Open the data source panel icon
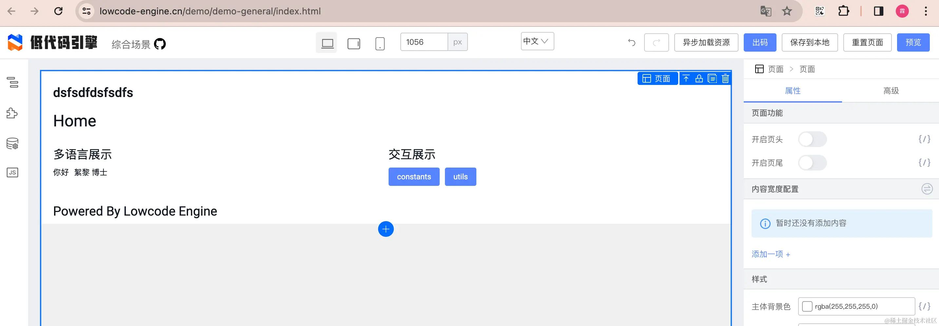This screenshot has width=939, height=326. pyautogui.click(x=12, y=143)
